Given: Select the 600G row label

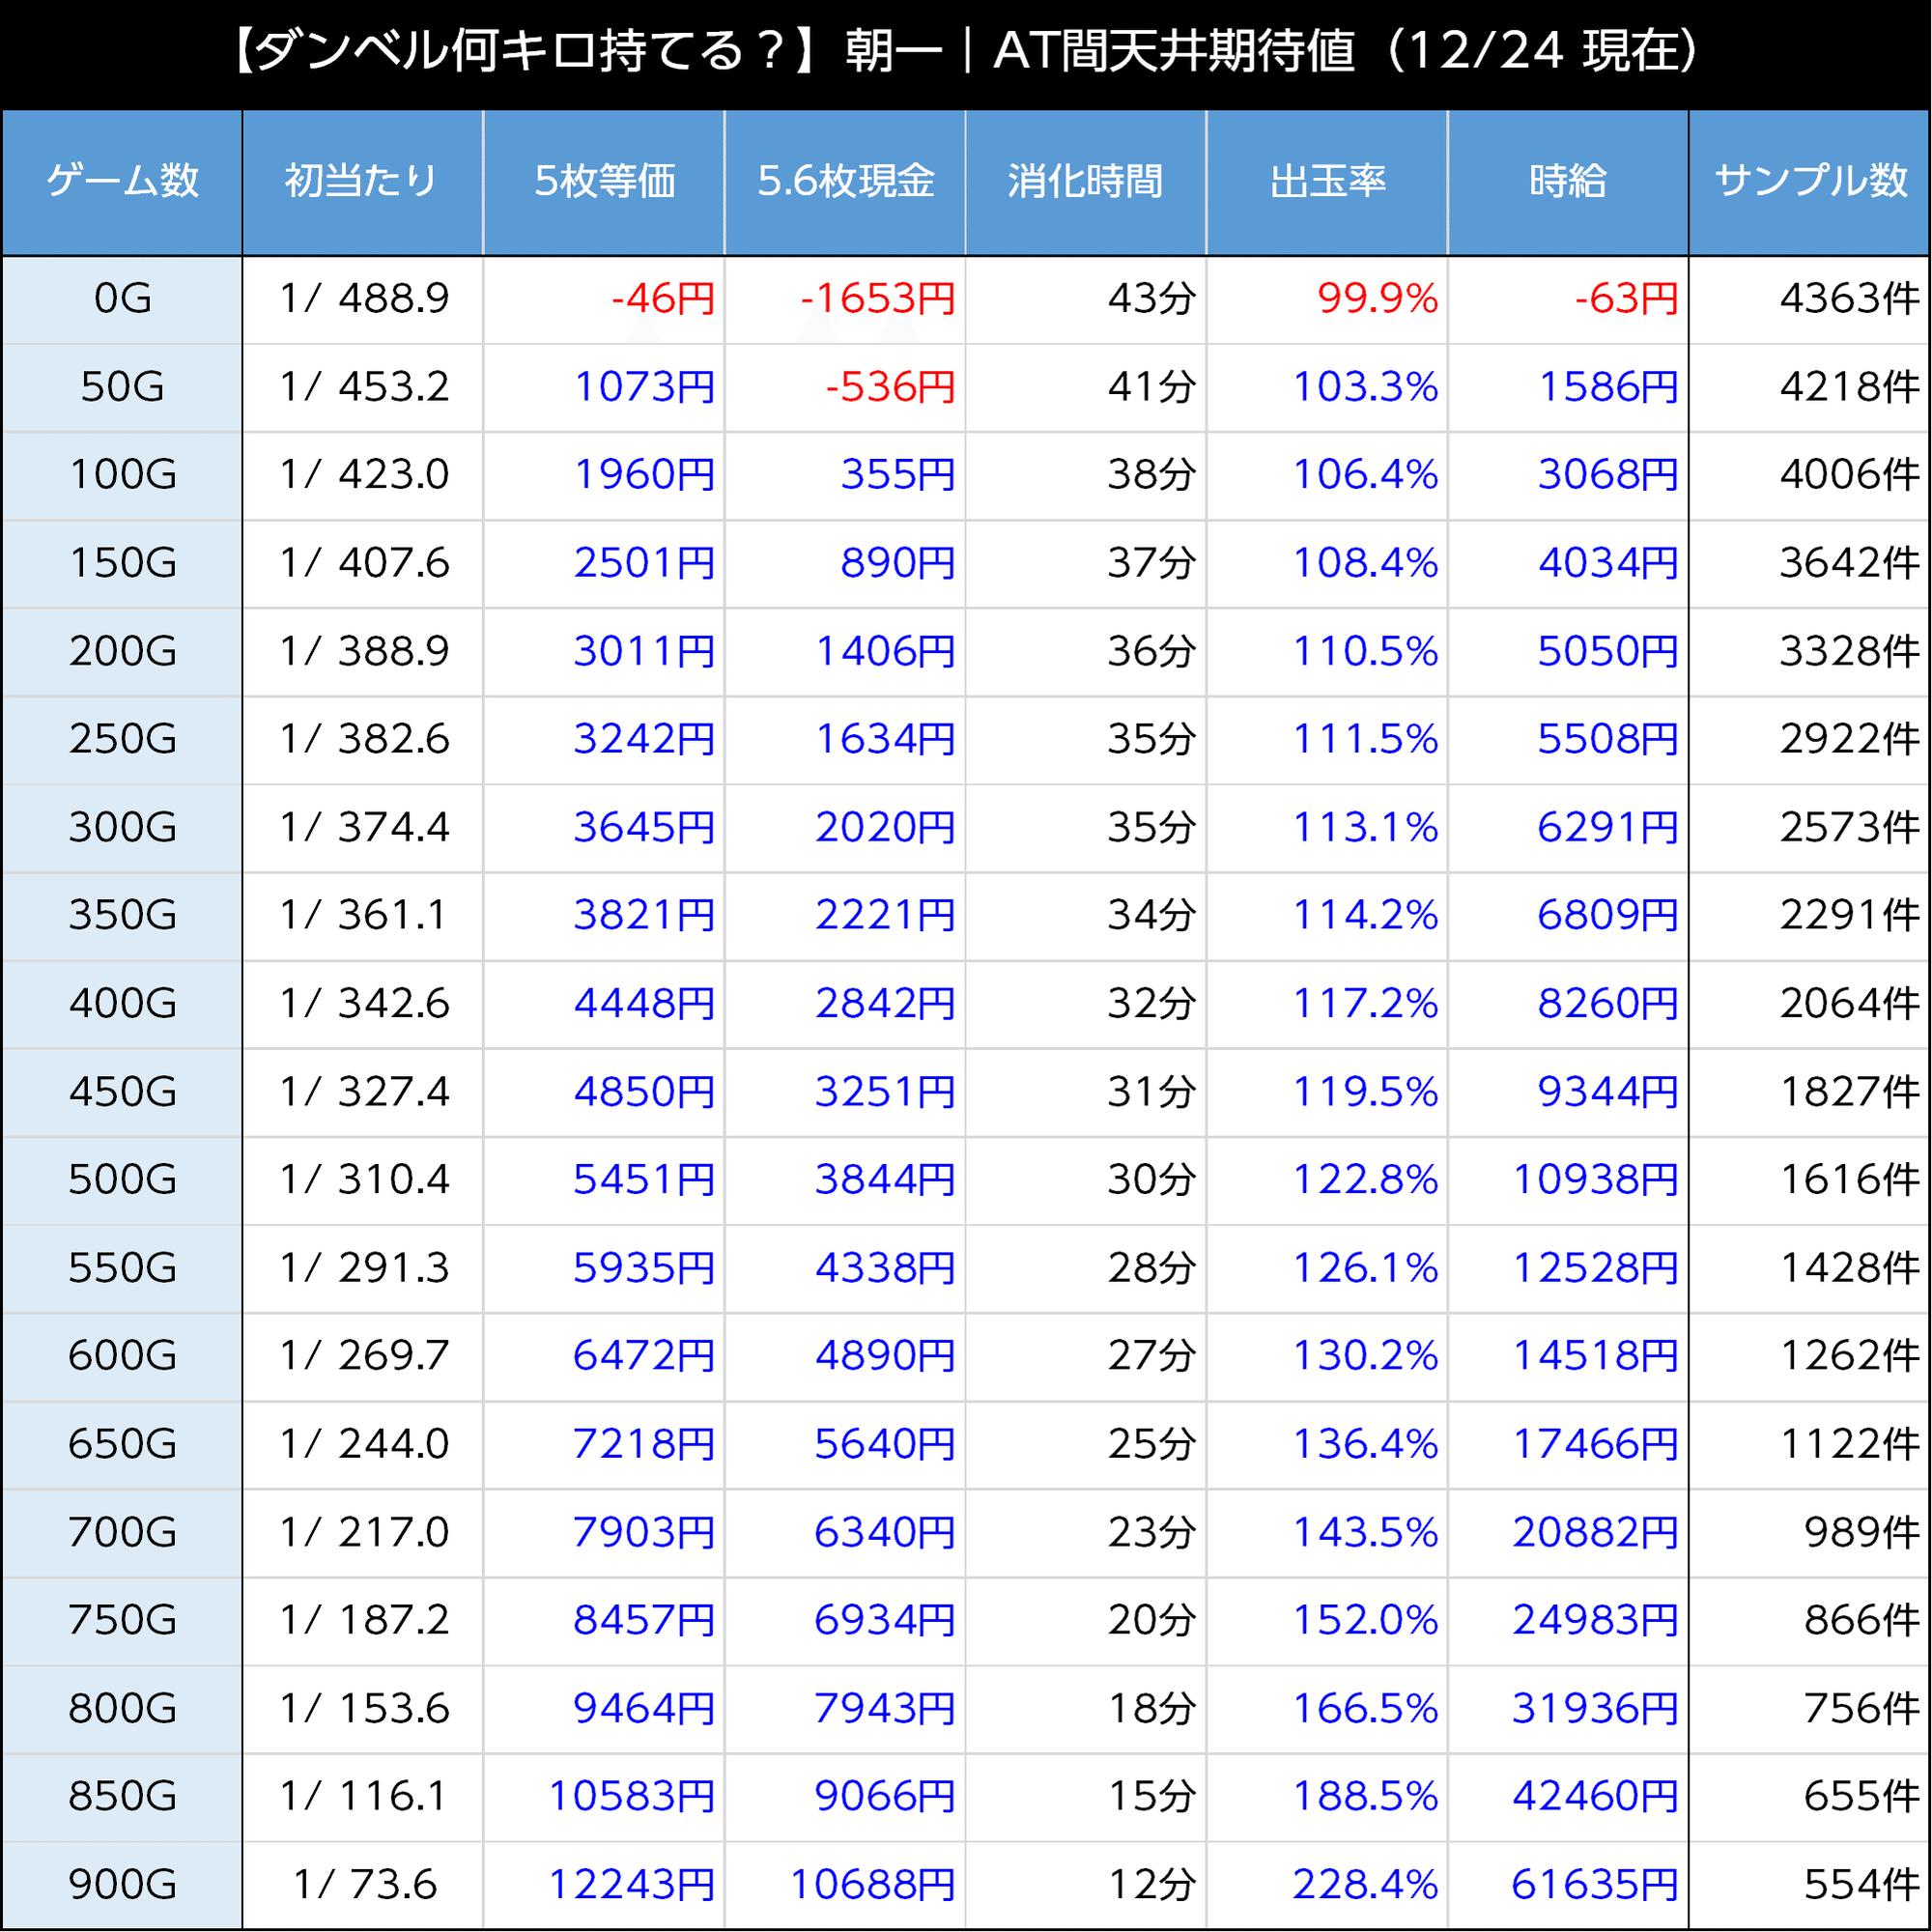Looking at the screenshot, I should 122,1357.
